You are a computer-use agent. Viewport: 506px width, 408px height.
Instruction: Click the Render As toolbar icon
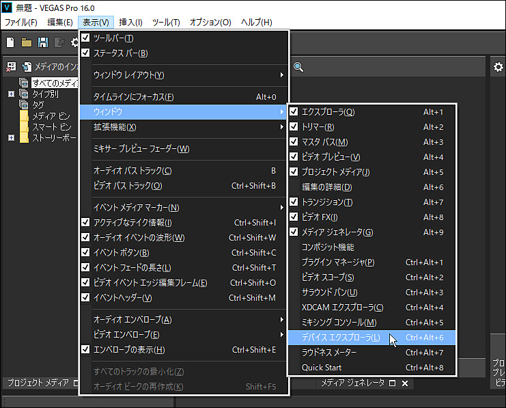59,42
